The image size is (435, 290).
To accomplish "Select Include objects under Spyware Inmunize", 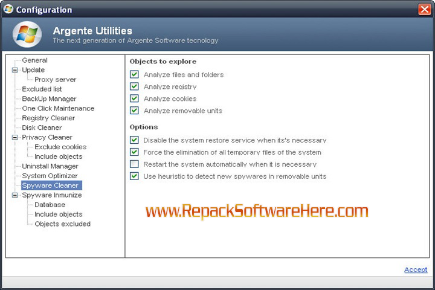I will click(59, 214).
